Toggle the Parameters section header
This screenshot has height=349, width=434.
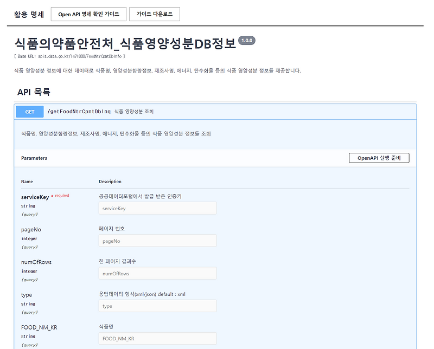(x=34, y=158)
